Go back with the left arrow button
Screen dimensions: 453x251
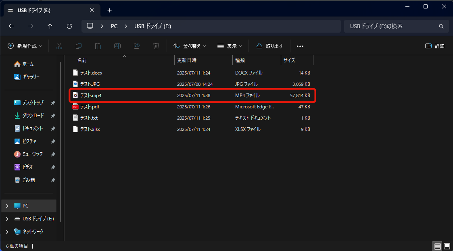pos(11,26)
